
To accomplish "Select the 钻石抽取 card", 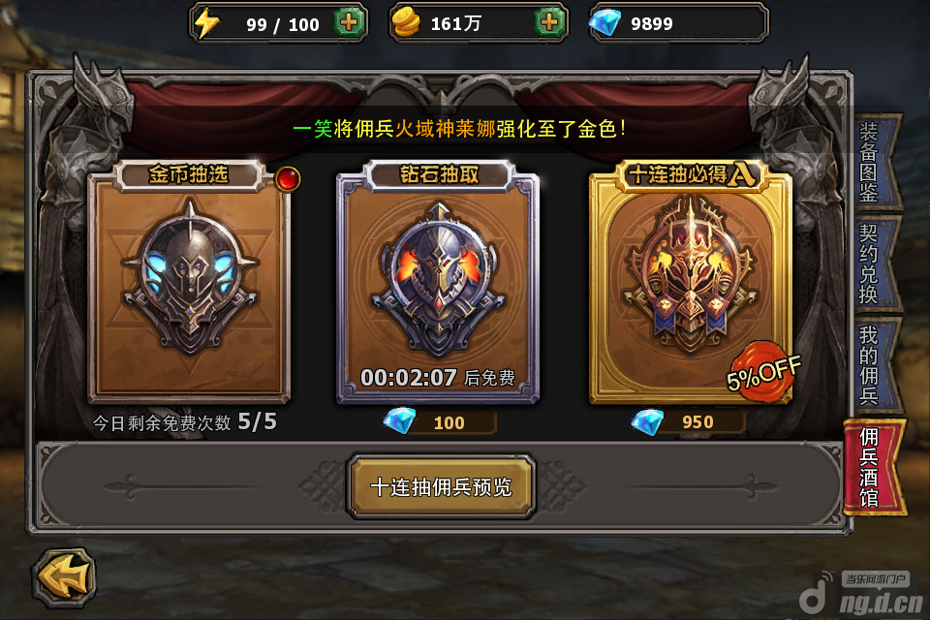I will click(x=438, y=282).
